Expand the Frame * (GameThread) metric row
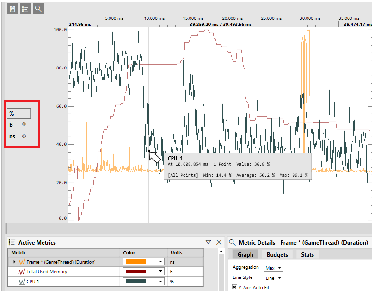 pyautogui.click(x=14, y=262)
